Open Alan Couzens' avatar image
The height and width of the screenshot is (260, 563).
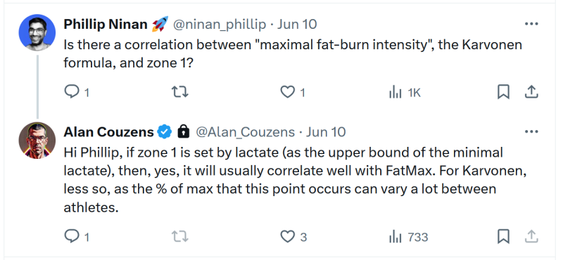[x=37, y=141]
